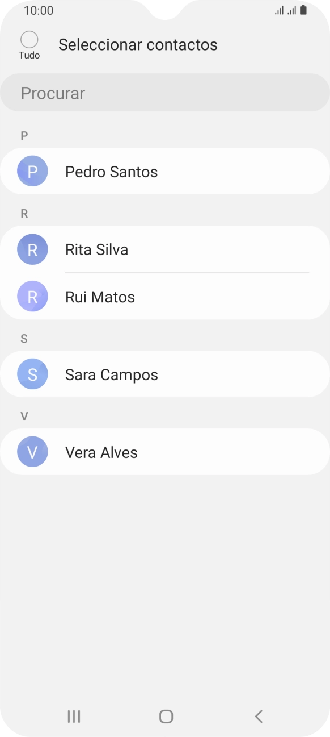Tap Vera Alves contact avatar icon
The image size is (330, 737).
click(32, 452)
